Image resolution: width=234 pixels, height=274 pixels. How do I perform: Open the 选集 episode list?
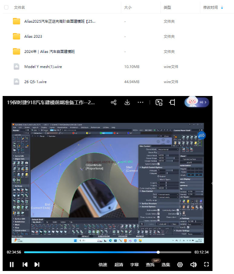pyautogui.click(x=166, y=265)
